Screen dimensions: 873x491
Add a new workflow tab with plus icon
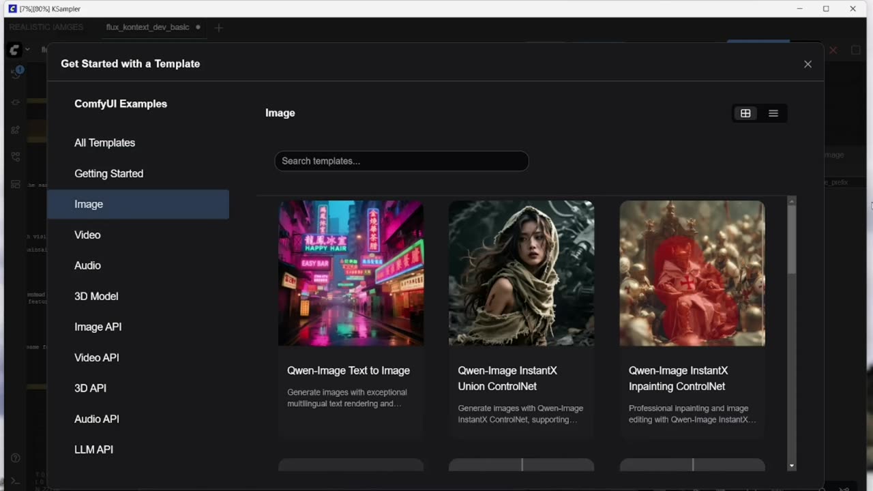point(218,27)
